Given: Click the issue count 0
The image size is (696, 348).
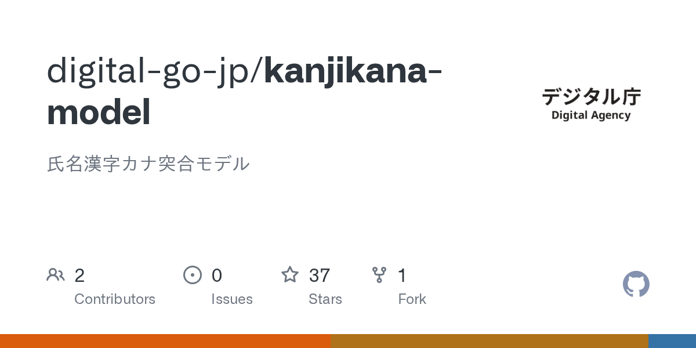Looking at the screenshot, I should (217, 275).
